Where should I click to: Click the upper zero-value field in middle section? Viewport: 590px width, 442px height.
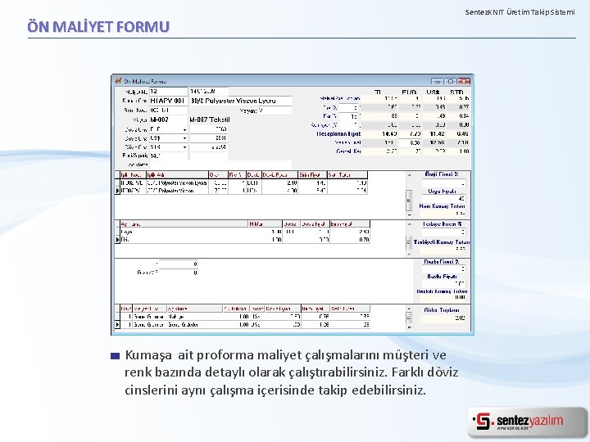178,264
